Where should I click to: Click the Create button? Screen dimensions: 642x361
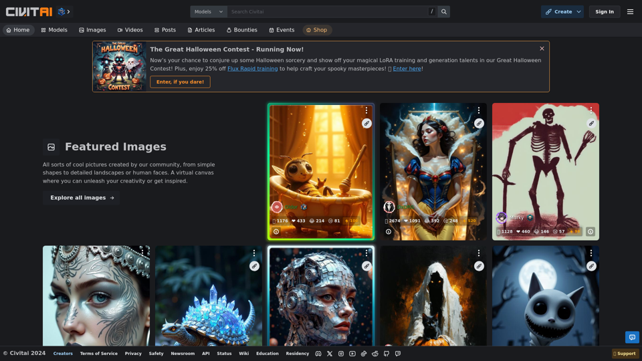[x=558, y=12]
